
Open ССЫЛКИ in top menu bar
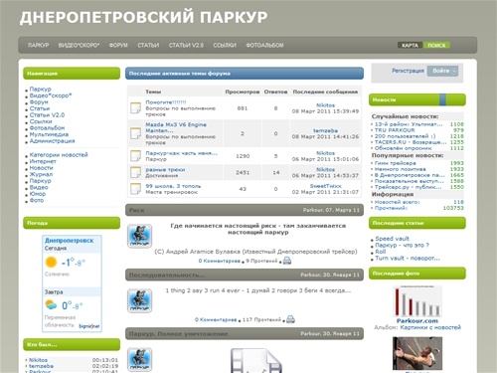point(225,45)
